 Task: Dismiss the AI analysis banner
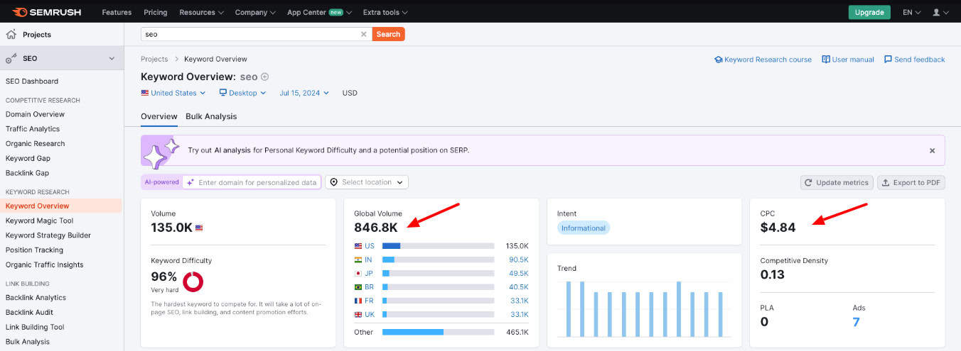(932, 150)
